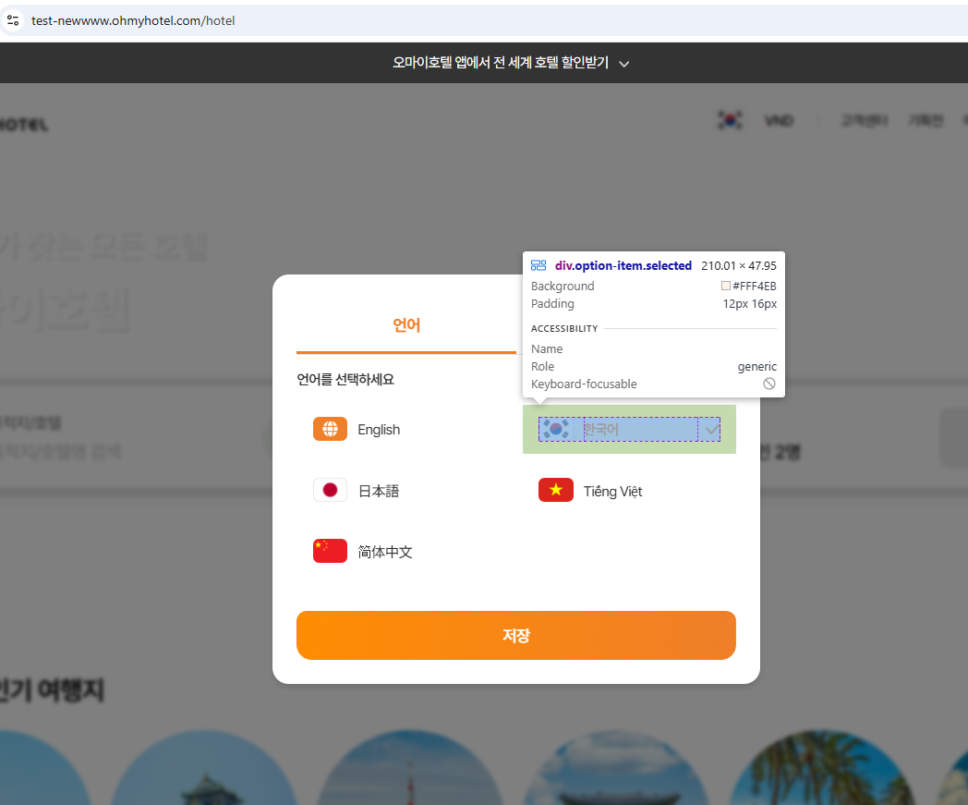
Task: Expand the app discount banner chevron
Action: (x=624, y=64)
